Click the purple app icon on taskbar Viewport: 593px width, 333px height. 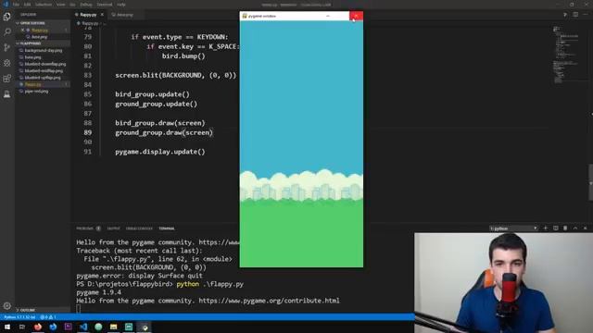pyautogui.click(x=68, y=327)
